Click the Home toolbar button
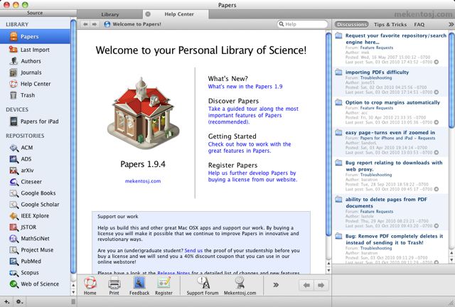This screenshot has width=455, height=307. point(90,286)
